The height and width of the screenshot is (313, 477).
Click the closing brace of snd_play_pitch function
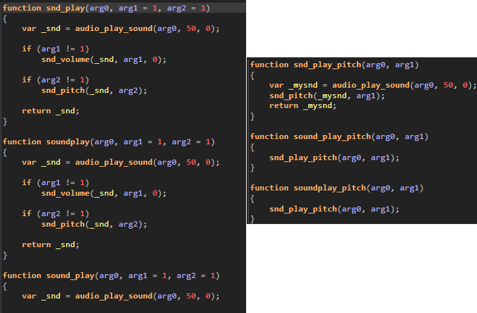[252, 117]
